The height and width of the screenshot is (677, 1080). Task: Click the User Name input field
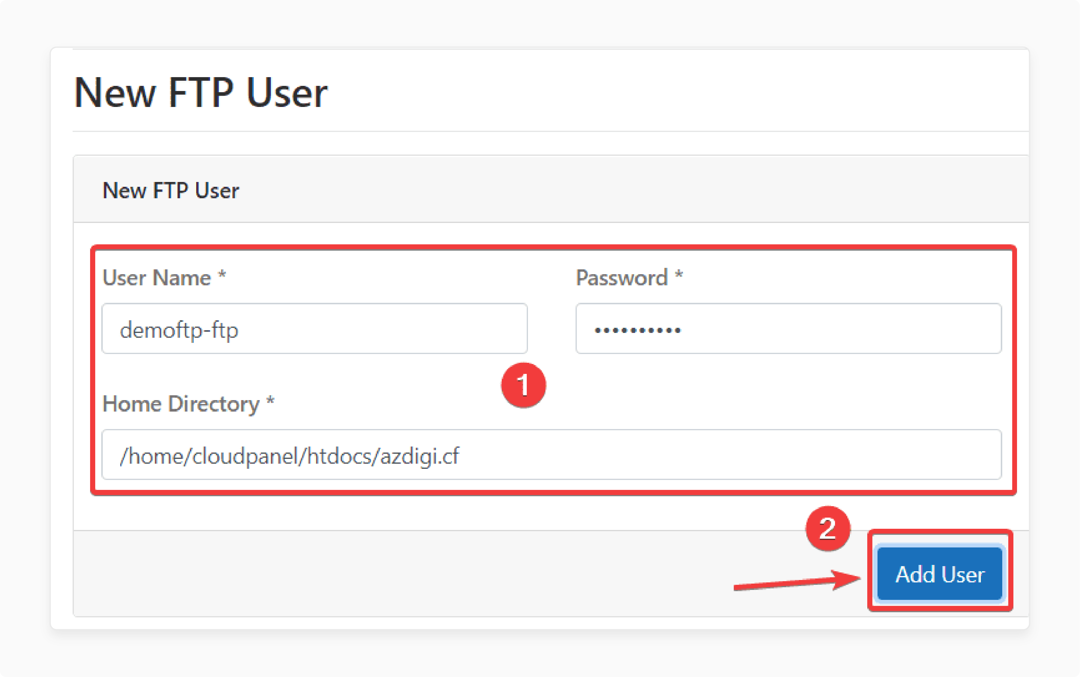point(314,329)
